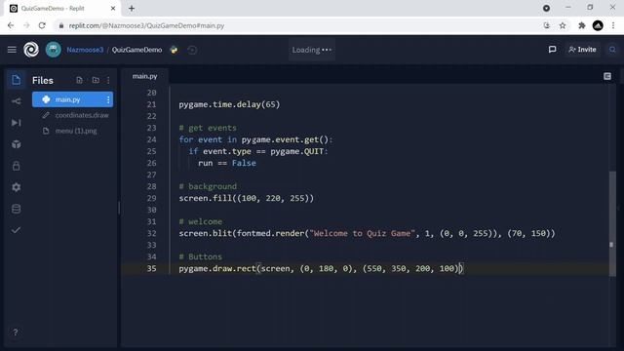Bookmark the page with the star icon
The image size is (624, 351).
pyautogui.click(x=563, y=25)
